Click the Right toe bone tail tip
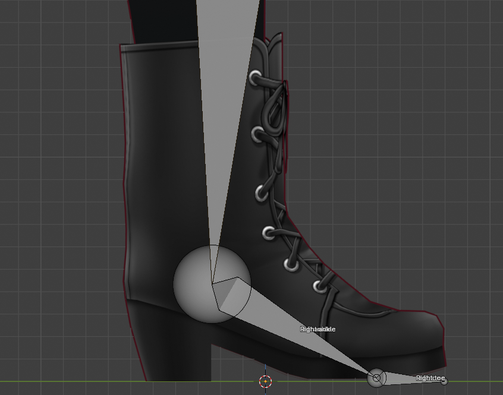The height and width of the screenshot is (395, 503). [x=444, y=381]
